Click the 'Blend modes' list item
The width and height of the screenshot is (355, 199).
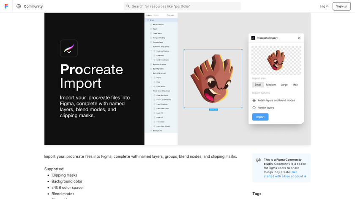[x=63, y=194]
